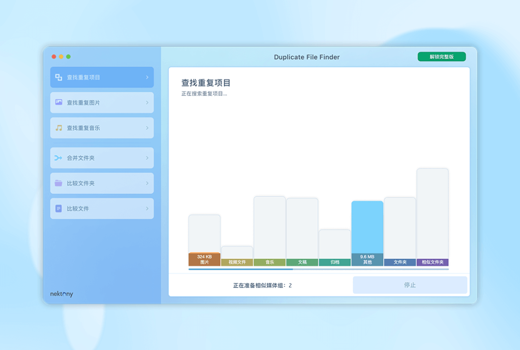Click the green window zoom button

pyautogui.click(x=69, y=57)
